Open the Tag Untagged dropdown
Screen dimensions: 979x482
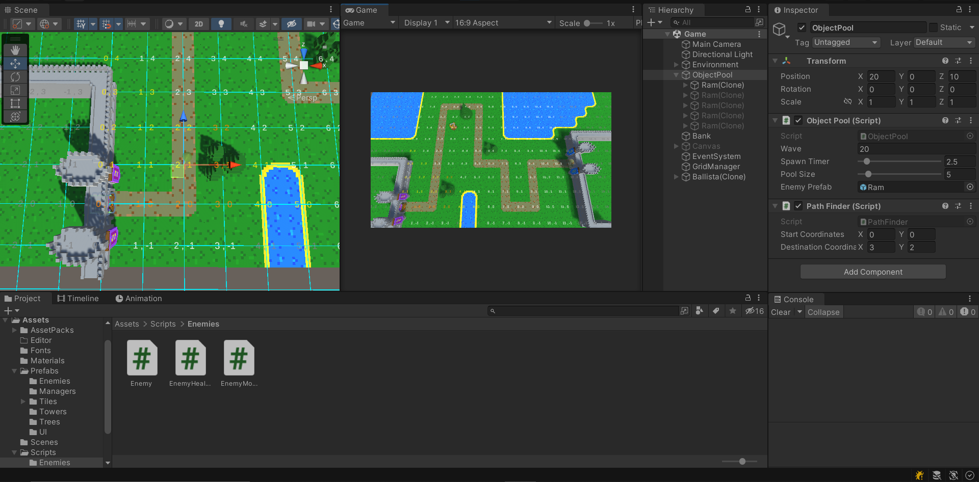(x=846, y=42)
